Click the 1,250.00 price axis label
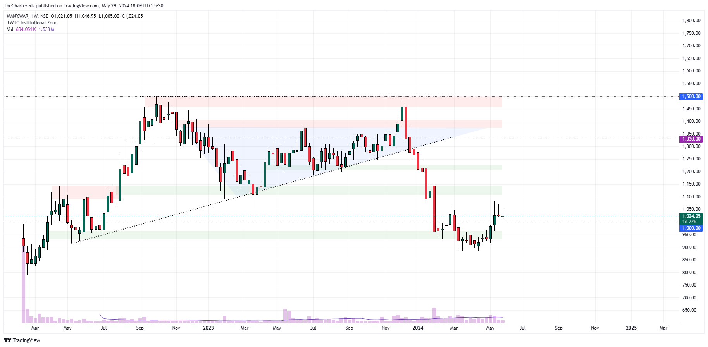708x347 pixels. 691,159
